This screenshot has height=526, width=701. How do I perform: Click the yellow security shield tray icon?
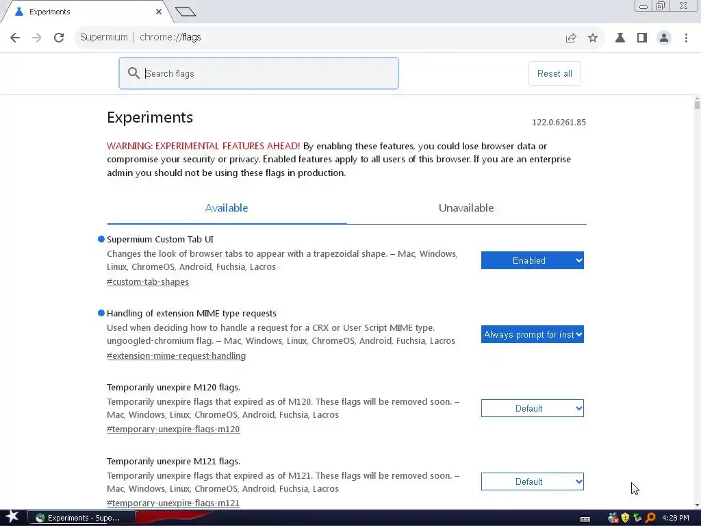(625, 518)
